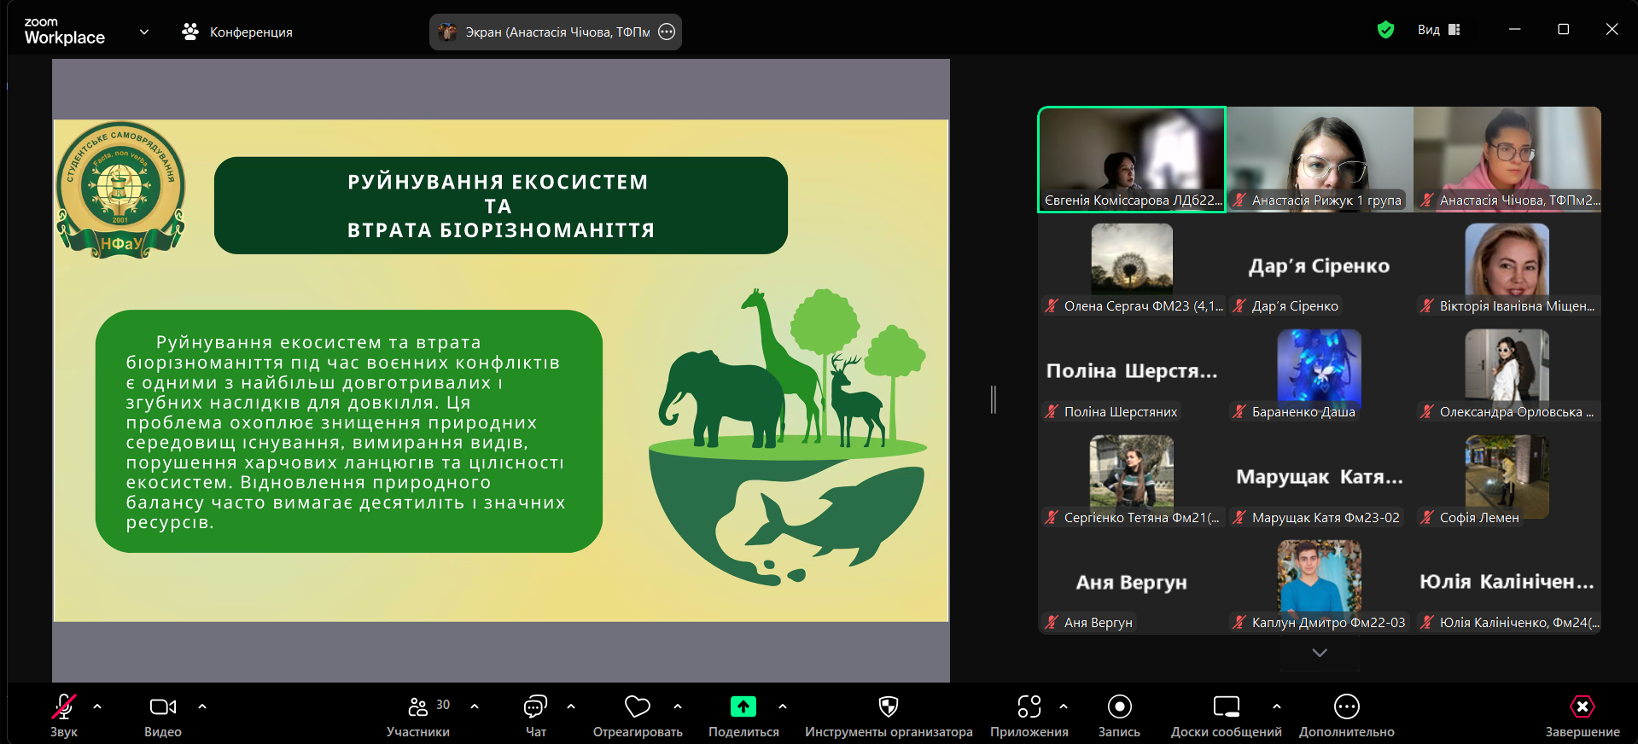Open the Участники participants list
Viewport: 1638px width, 744px height.
pos(418,715)
